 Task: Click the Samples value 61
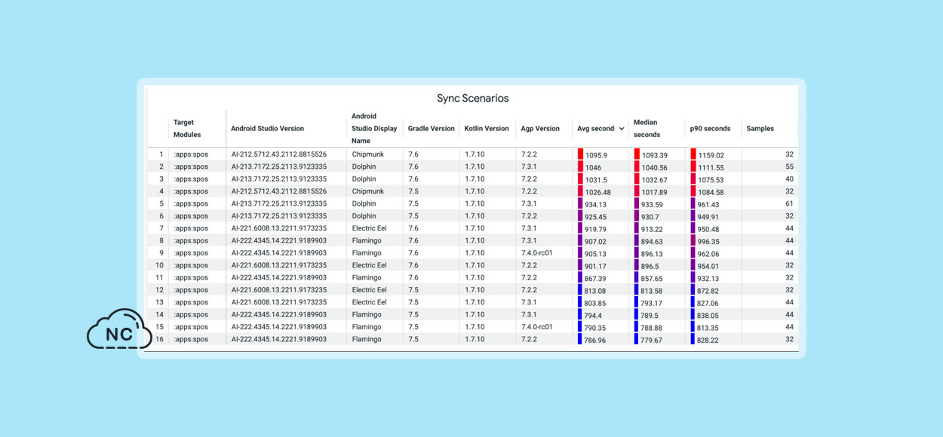point(789,203)
